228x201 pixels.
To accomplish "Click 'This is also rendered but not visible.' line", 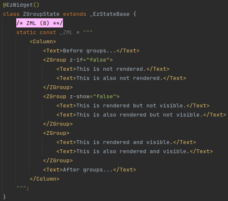I will coord(141,115).
